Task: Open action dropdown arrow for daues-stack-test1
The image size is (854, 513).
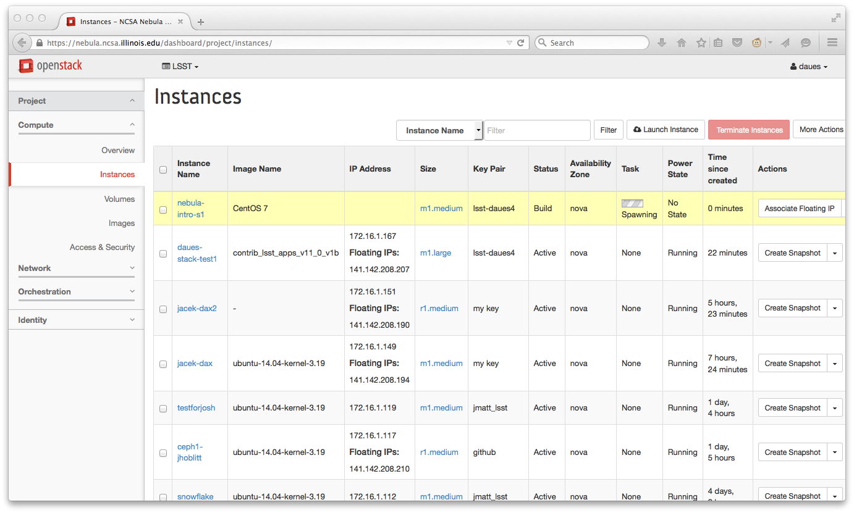Action: click(835, 253)
